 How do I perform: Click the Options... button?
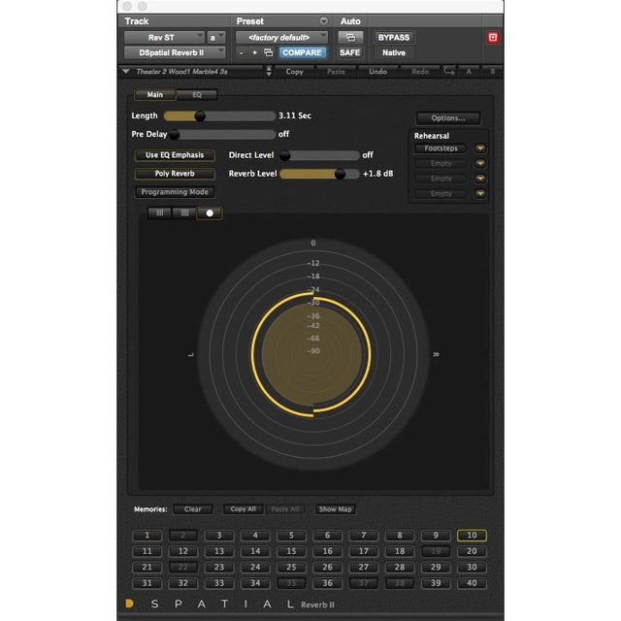pos(448,118)
